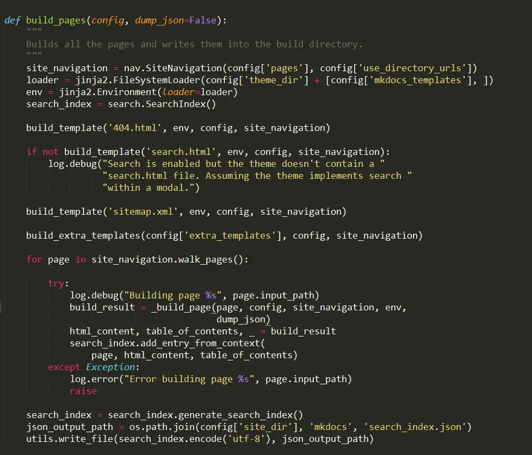Click the 'if not' keywords before build_template
The width and height of the screenshot is (532, 455).
pos(42,152)
